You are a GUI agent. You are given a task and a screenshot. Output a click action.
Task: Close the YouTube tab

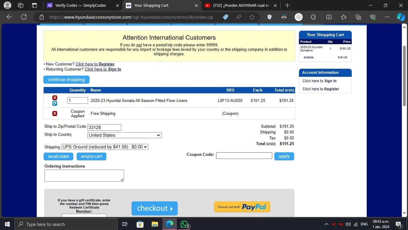(x=275, y=5)
